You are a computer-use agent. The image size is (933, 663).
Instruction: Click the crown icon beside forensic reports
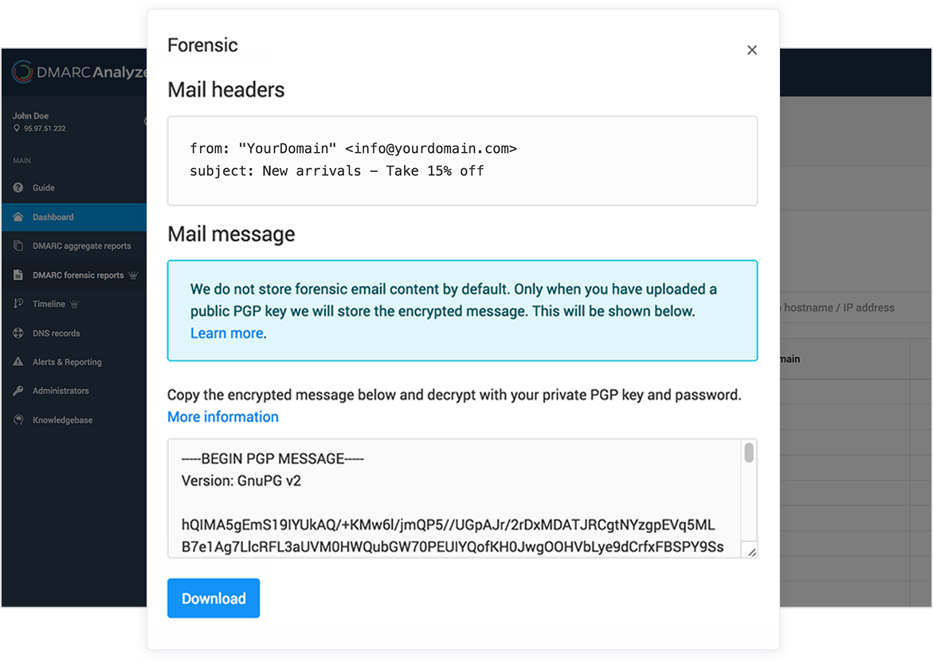(133, 275)
